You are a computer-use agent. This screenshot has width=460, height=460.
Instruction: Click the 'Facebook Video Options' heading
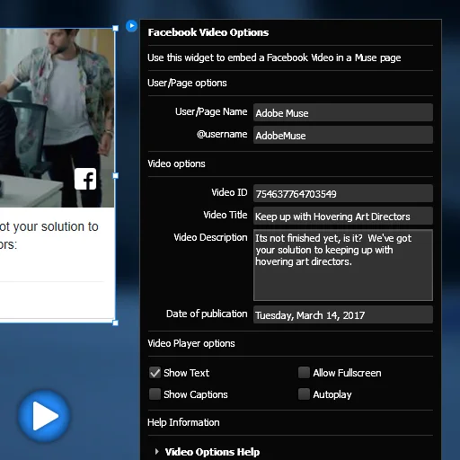coord(208,32)
